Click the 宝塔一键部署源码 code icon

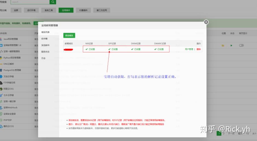click(1, 51)
